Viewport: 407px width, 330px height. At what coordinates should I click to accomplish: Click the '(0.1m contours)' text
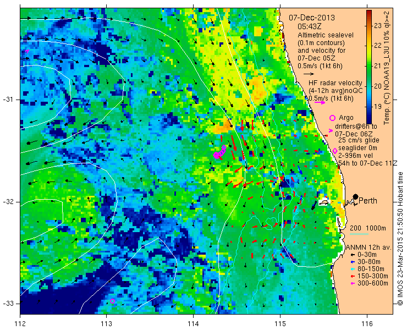click(321, 42)
